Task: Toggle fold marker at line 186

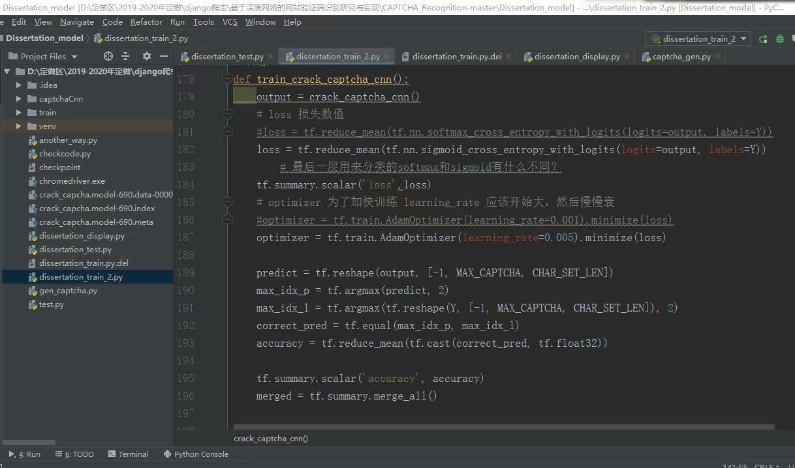Action: (x=227, y=220)
